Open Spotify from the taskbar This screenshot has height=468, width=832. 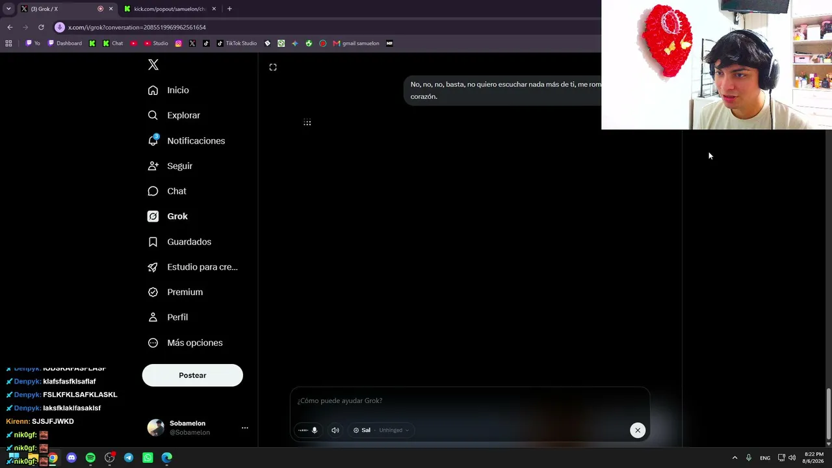click(x=90, y=458)
